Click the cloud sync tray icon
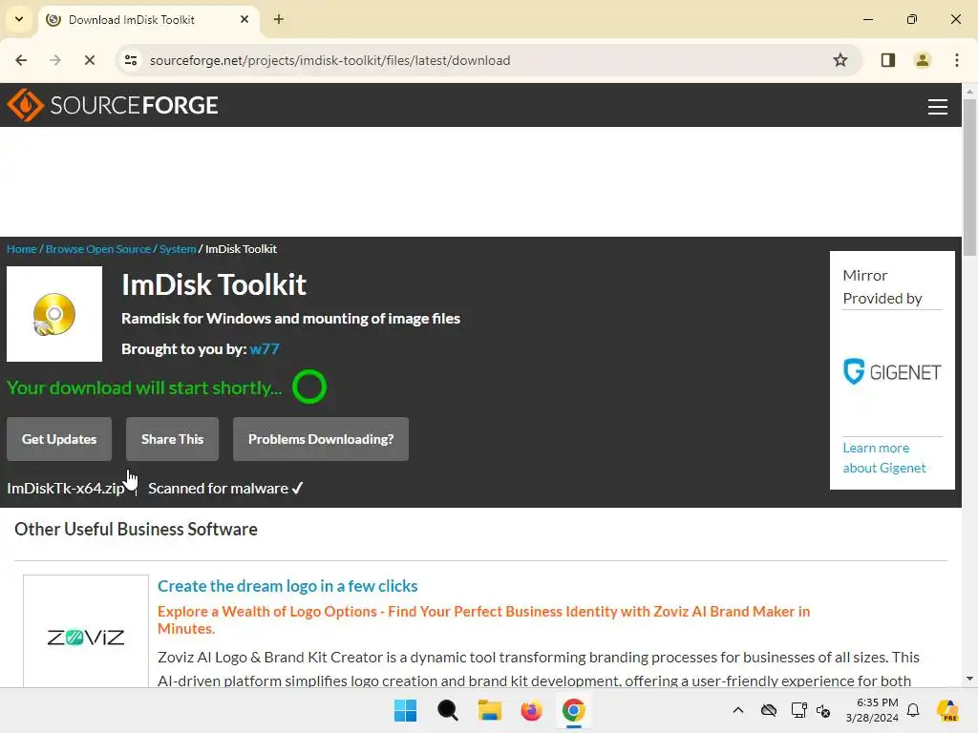The width and height of the screenshot is (978, 733). (769, 710)
